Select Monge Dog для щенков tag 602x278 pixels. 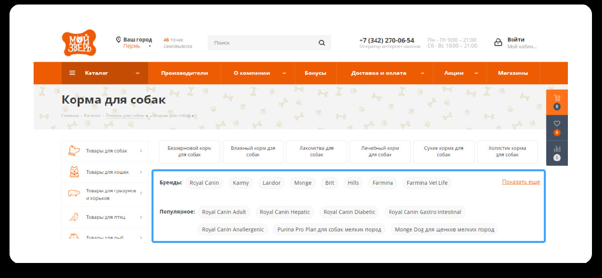click(444, 229)
